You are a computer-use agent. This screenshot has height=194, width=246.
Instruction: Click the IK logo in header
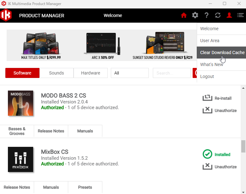pos(6,15)
